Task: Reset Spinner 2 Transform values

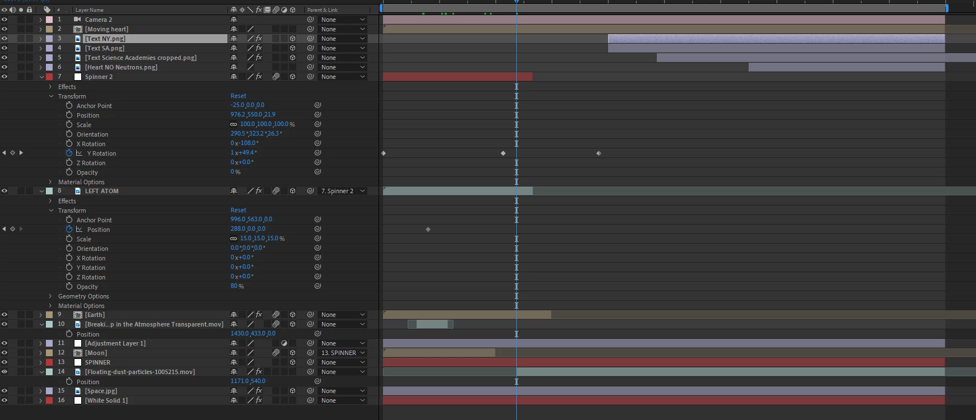Action: [x=238, y=96]
